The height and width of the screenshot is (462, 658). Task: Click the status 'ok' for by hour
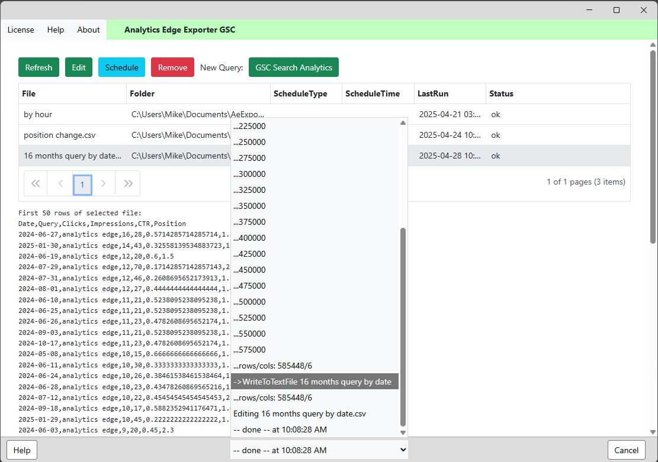(x=496, y=114)
